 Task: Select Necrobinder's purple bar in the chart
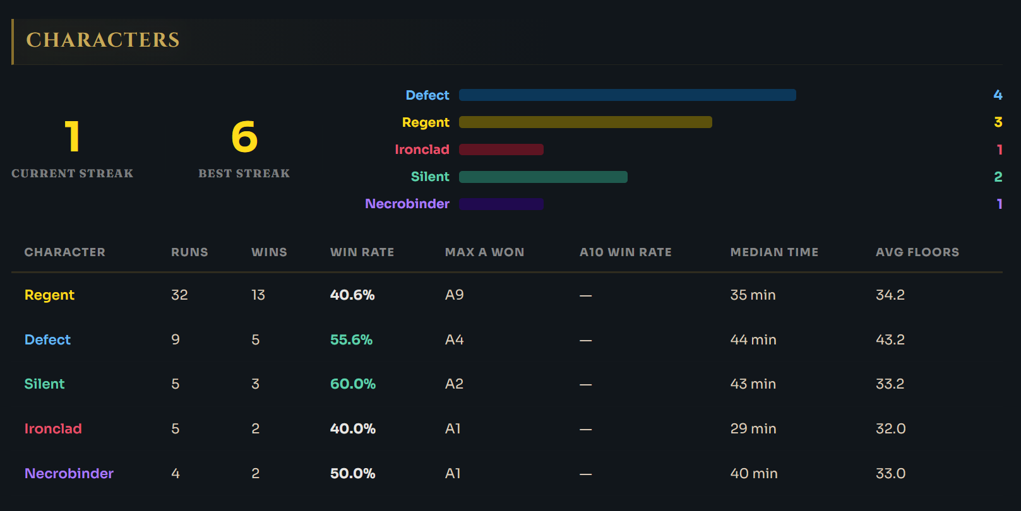501,204
